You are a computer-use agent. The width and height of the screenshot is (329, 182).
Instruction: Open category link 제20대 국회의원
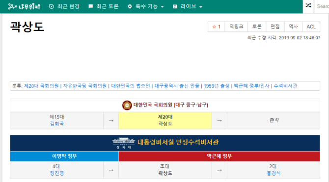pos(41,86)
